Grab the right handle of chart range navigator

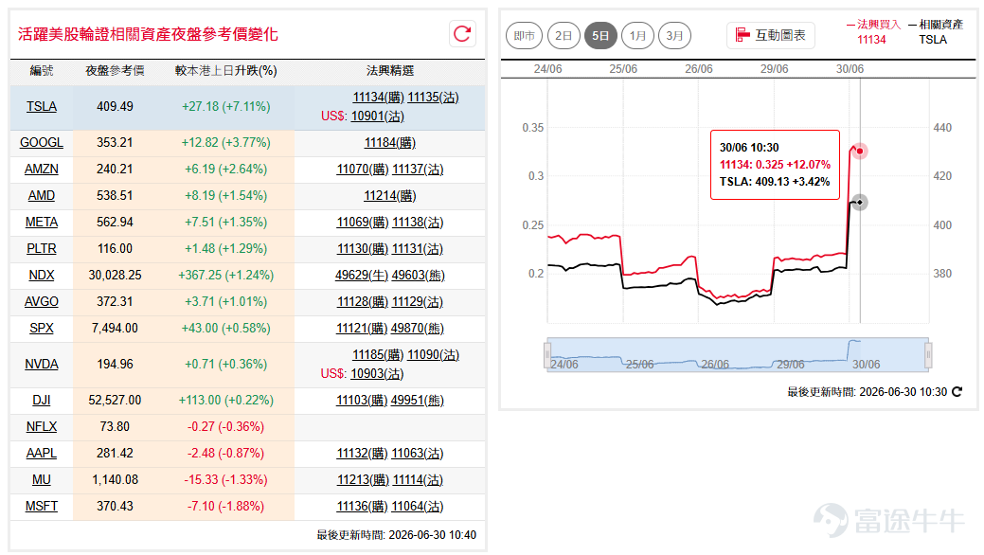(928, 355)
